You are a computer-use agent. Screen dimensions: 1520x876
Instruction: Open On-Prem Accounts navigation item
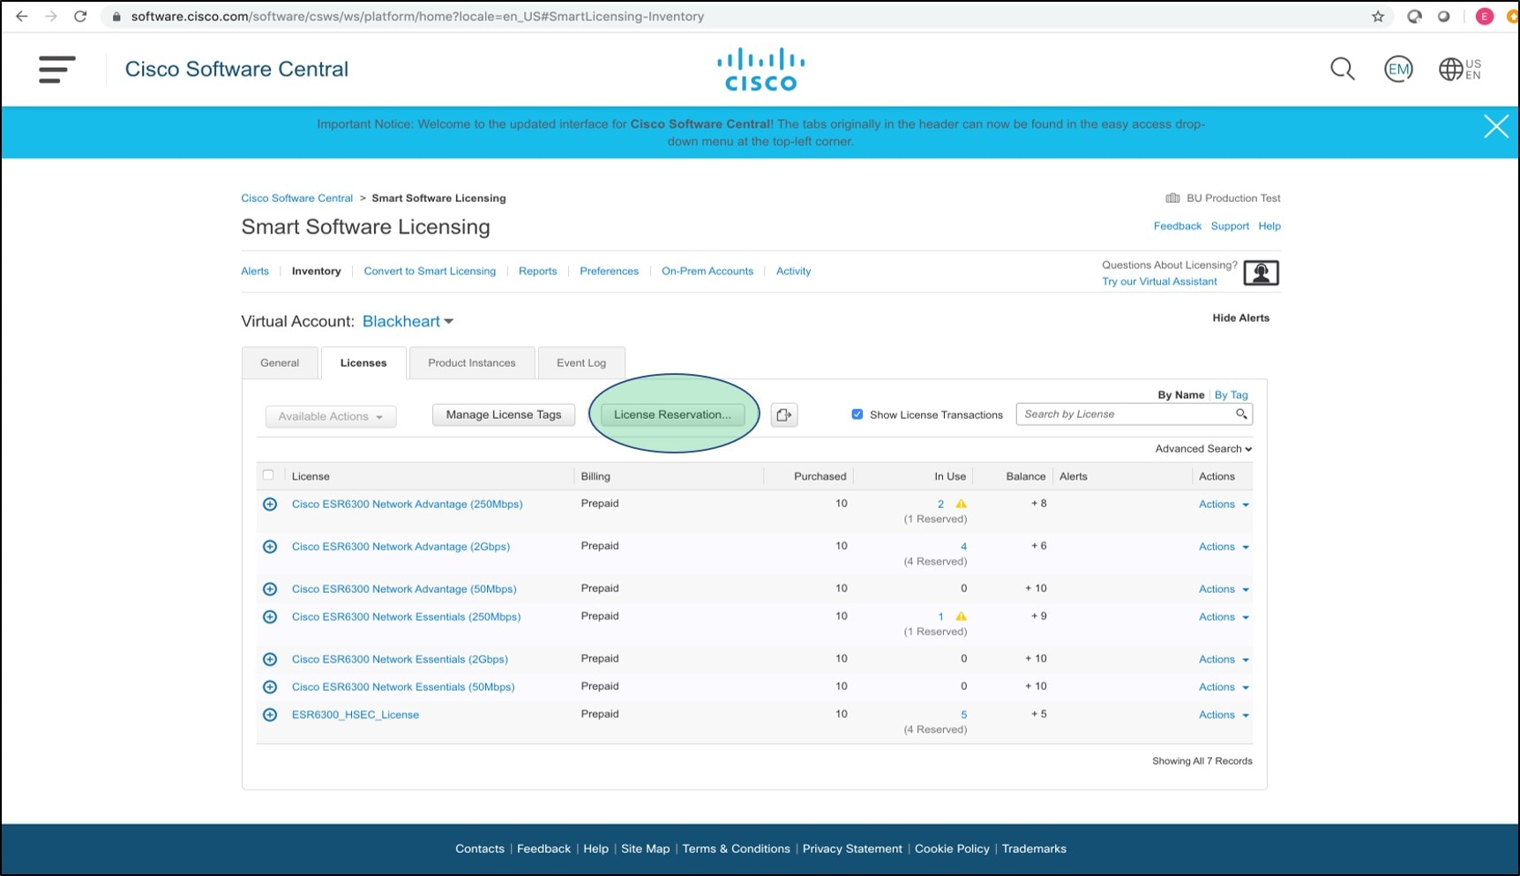[x=708, y=271]
